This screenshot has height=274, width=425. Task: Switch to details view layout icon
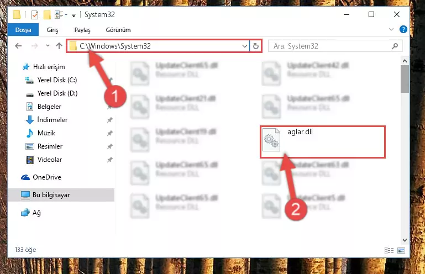(x=389, y=250)
